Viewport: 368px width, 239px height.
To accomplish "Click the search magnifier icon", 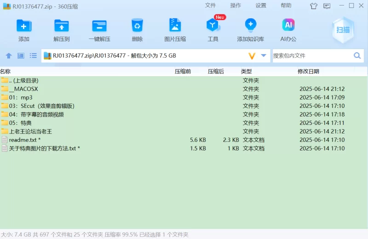I will [357, 56].
